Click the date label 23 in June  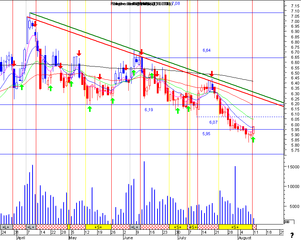[165, 232]
